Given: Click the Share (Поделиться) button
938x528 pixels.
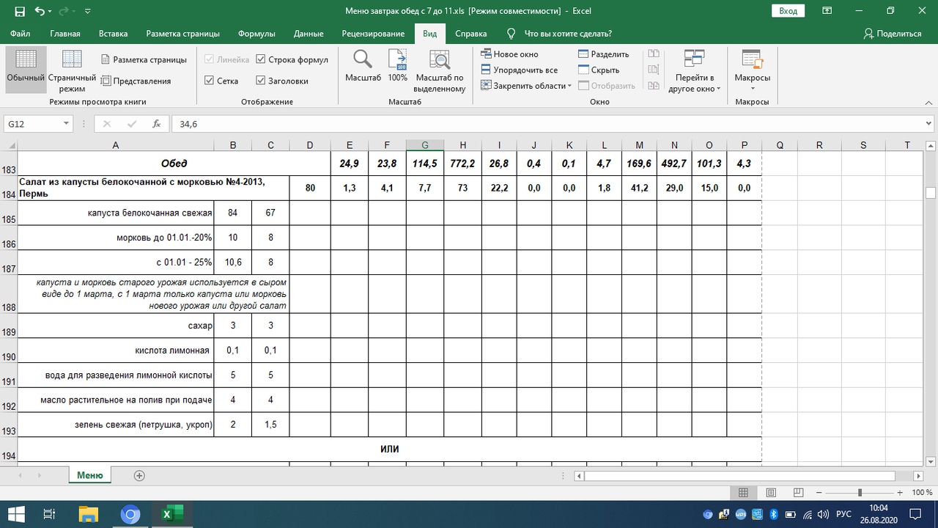Looking at the screenshot, I should tap(892, 34).
